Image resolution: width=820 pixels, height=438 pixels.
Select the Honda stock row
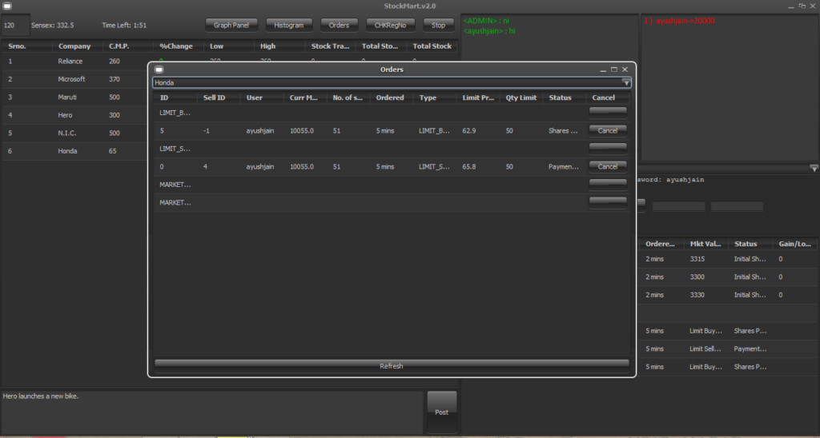75,151
